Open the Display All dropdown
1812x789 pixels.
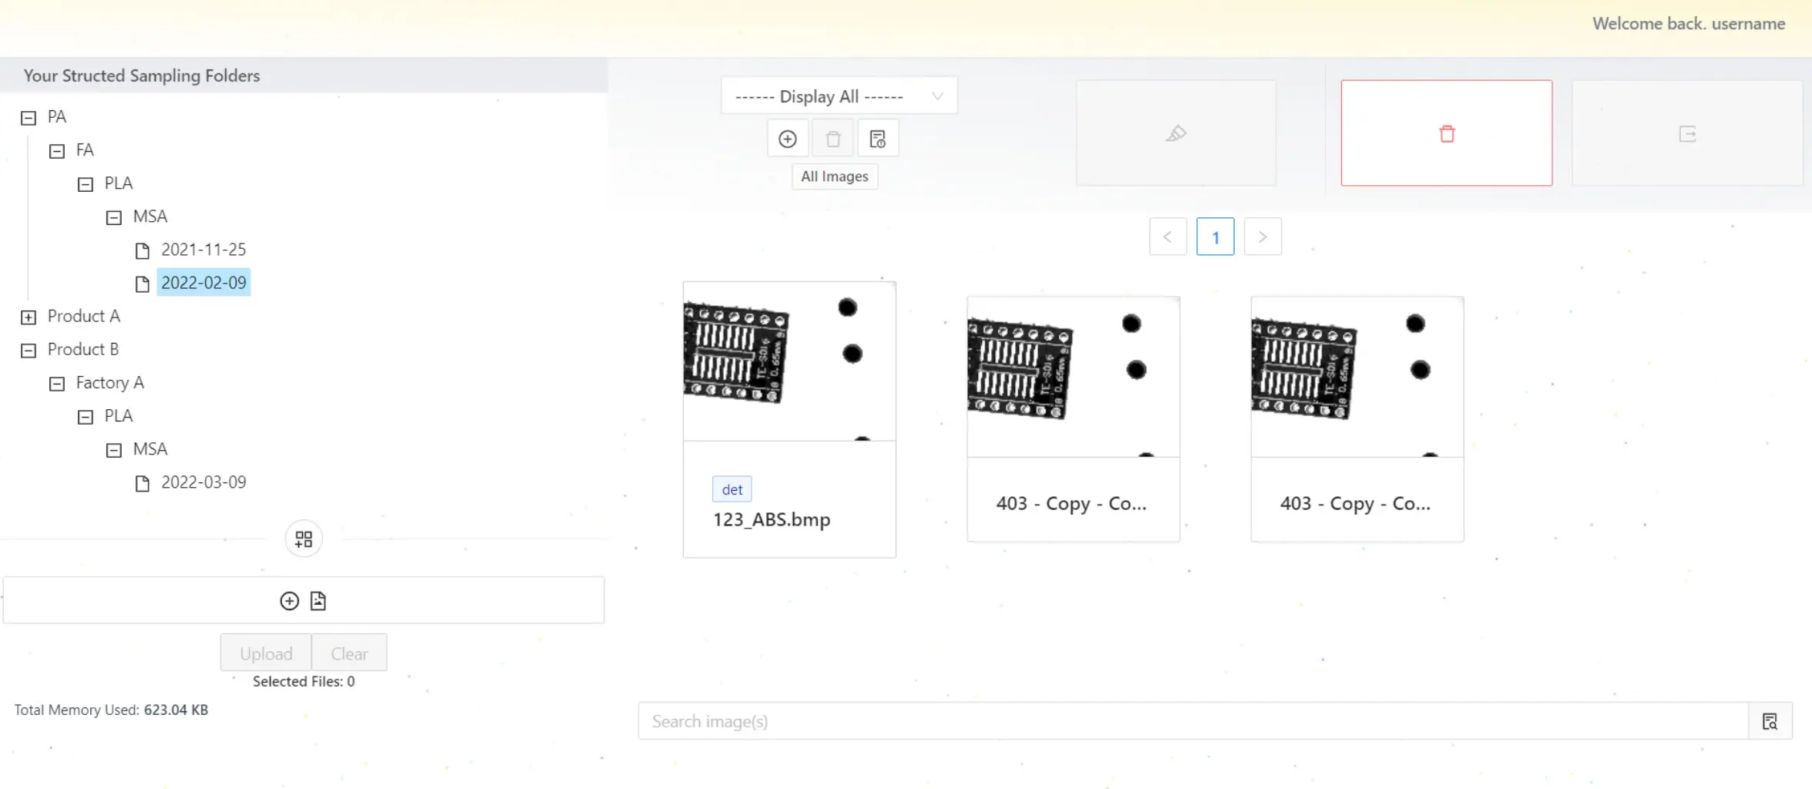pos(839,96)
